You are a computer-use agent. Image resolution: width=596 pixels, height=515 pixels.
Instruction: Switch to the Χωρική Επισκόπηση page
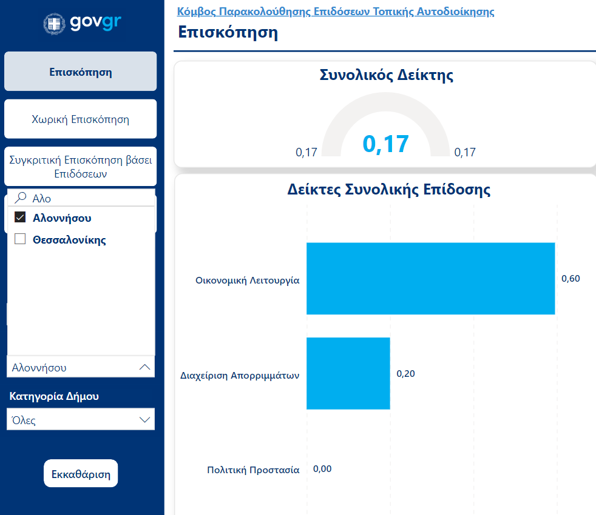81,119
